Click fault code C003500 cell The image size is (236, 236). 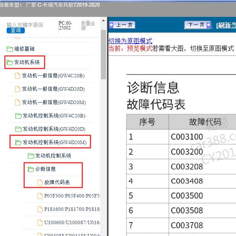click(202, 196)
